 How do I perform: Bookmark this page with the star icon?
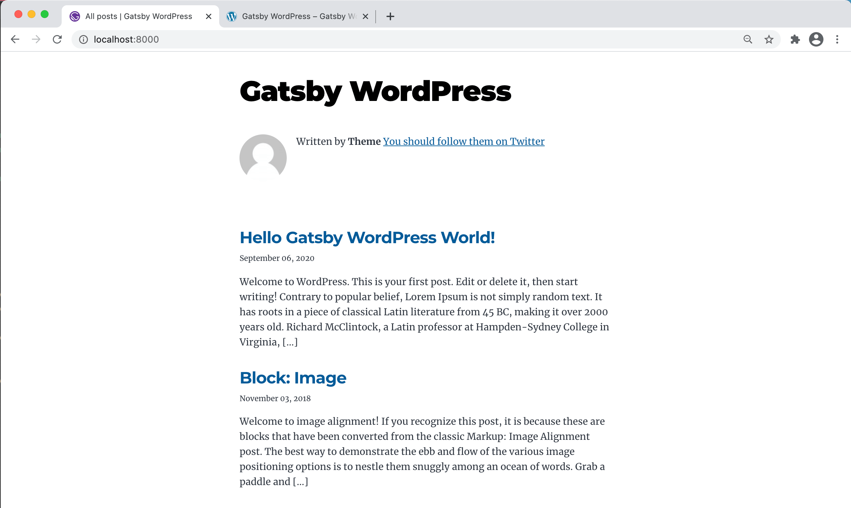pyautogui.click(x=769, y=39)
